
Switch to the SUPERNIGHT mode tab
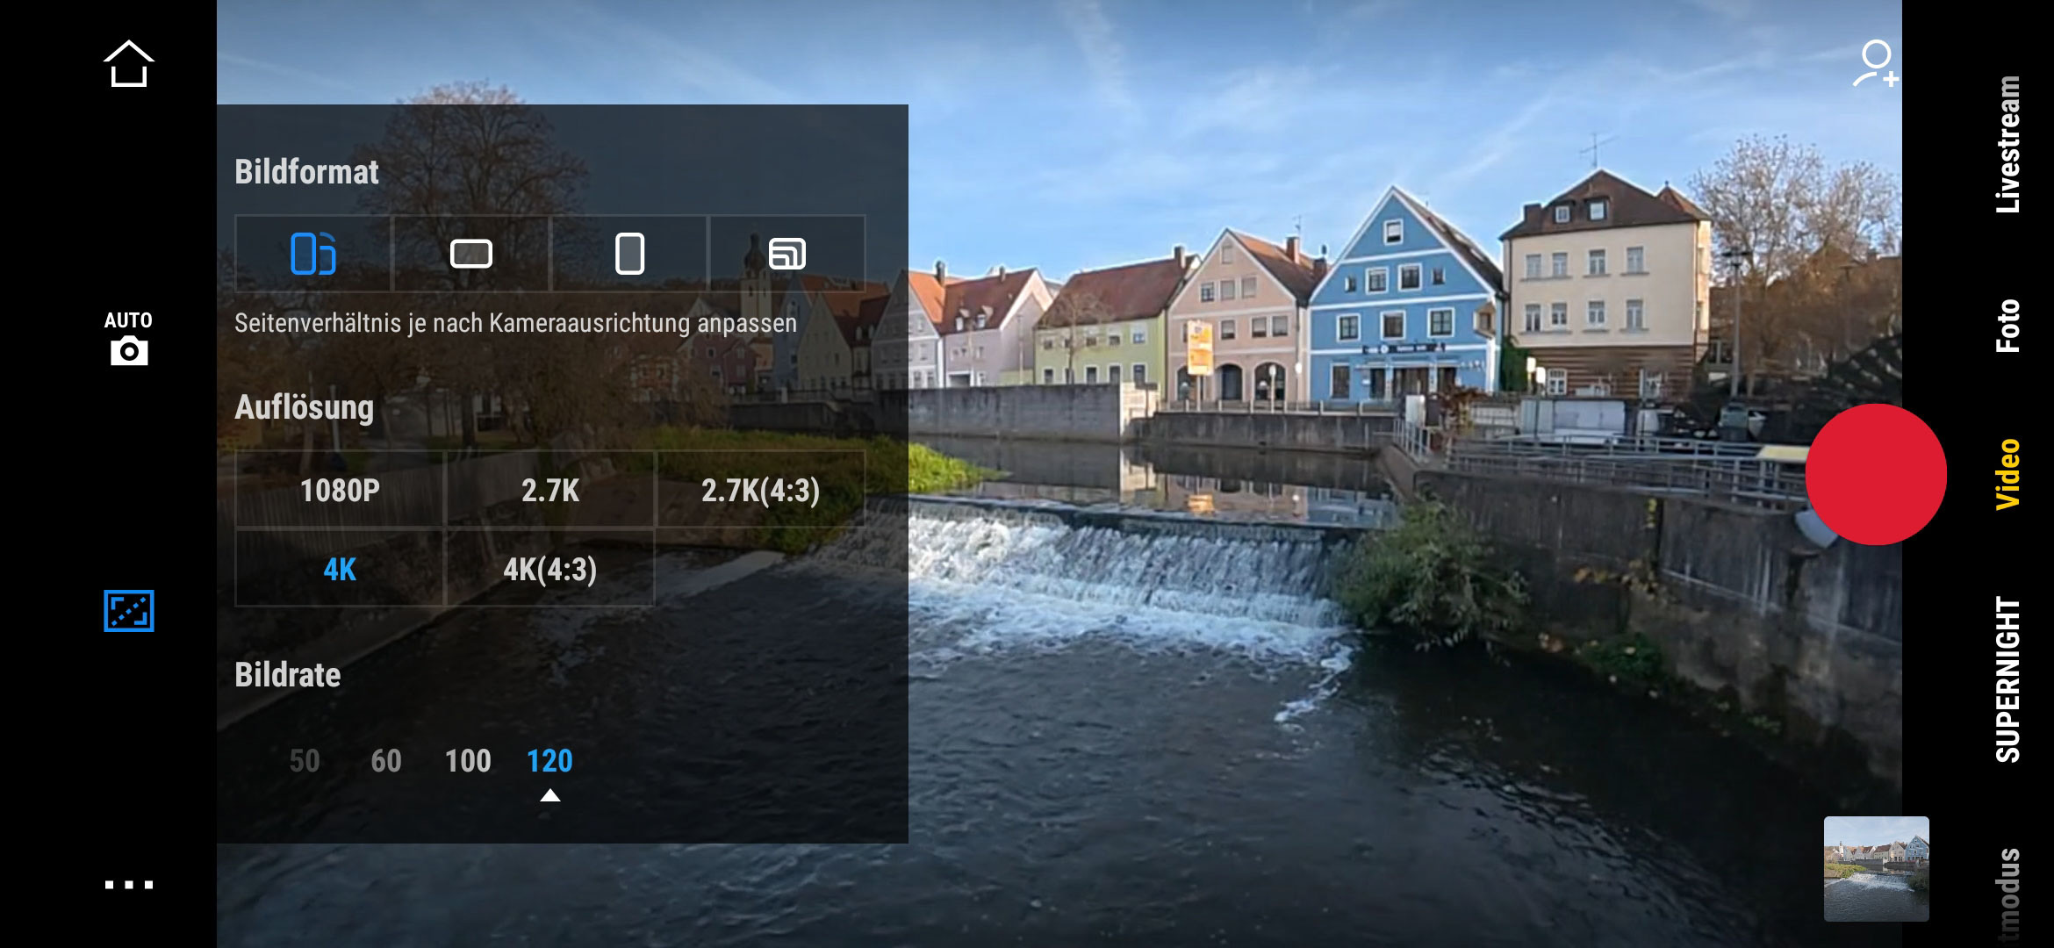(x=2007, y=679)
